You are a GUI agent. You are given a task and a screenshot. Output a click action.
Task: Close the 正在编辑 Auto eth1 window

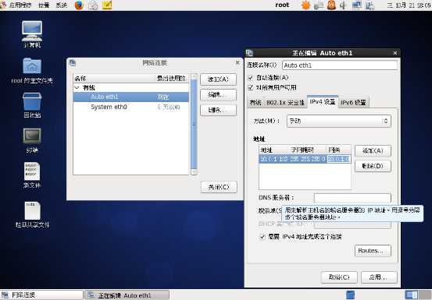(x=395, y=53)
